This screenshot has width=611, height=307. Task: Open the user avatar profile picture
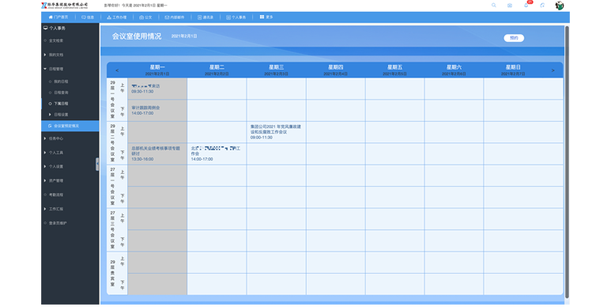[x=559, y=6]
